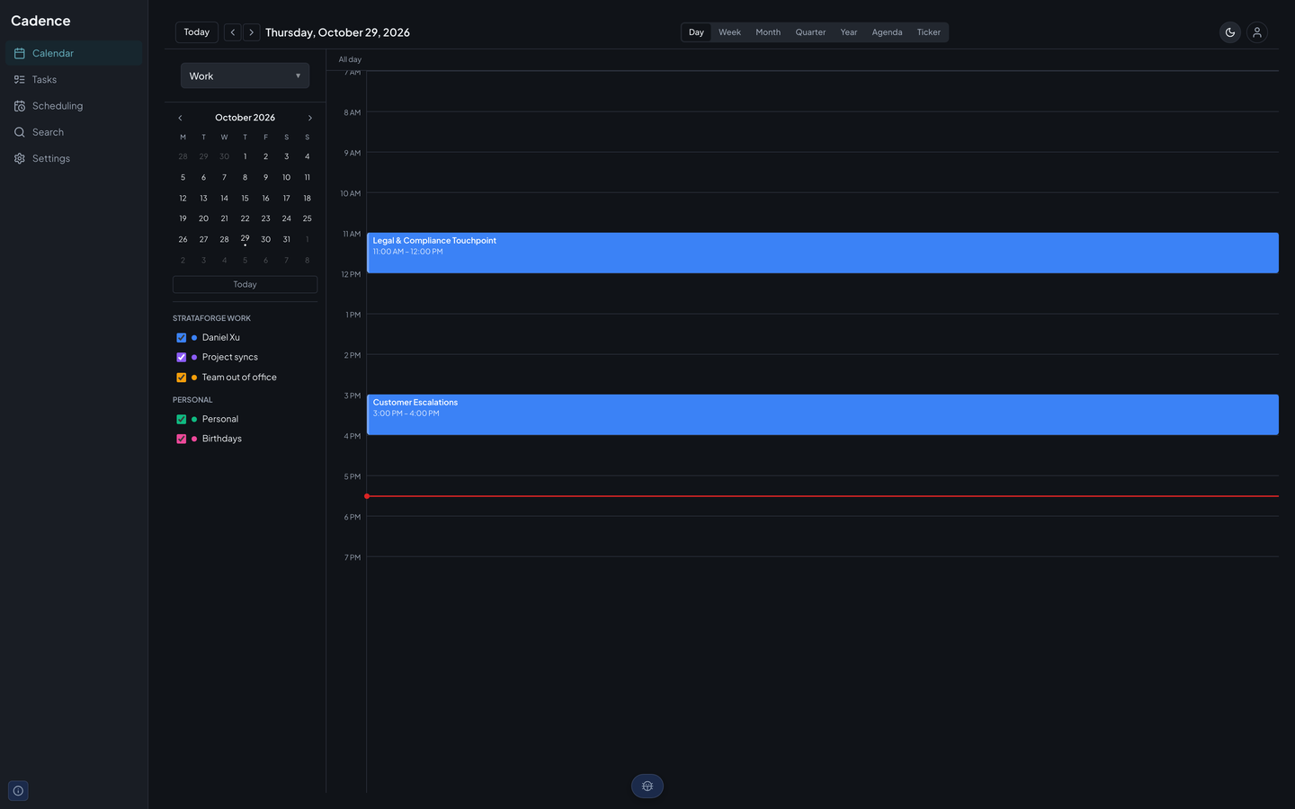Go to previous day arrow
Image resolution: width=1295 pixels, height=809 pixels.
[x=233, y=32]
